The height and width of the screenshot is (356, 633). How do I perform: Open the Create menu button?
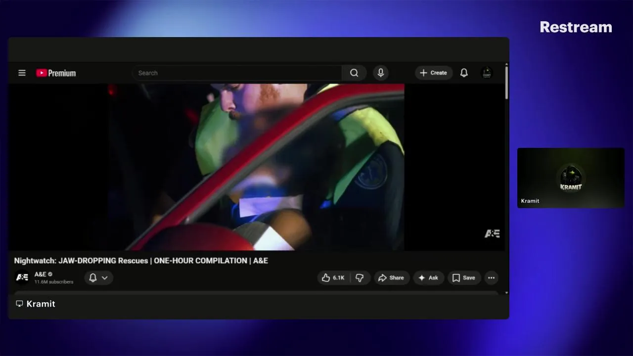pyautogui.click(x=434, y=73)
